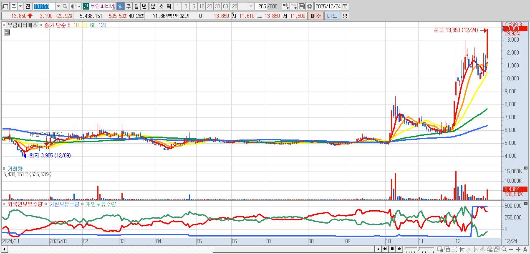The width and height of the screenshot is (530, 254).
Task: Open the calendar date picker icon
Action: point(345,6)
